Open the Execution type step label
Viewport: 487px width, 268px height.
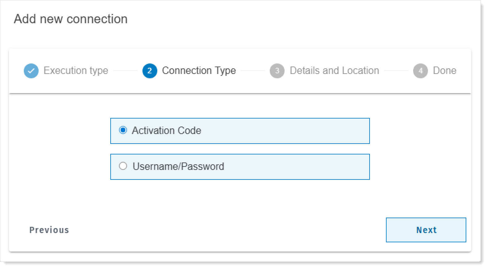(x=76, y=71)
